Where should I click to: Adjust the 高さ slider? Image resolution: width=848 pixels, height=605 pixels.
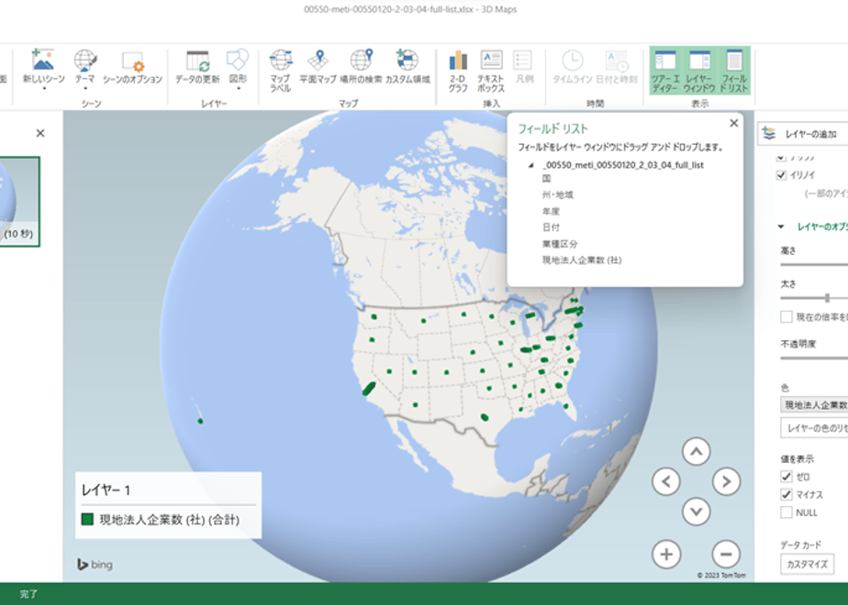(x=814, y=265)
